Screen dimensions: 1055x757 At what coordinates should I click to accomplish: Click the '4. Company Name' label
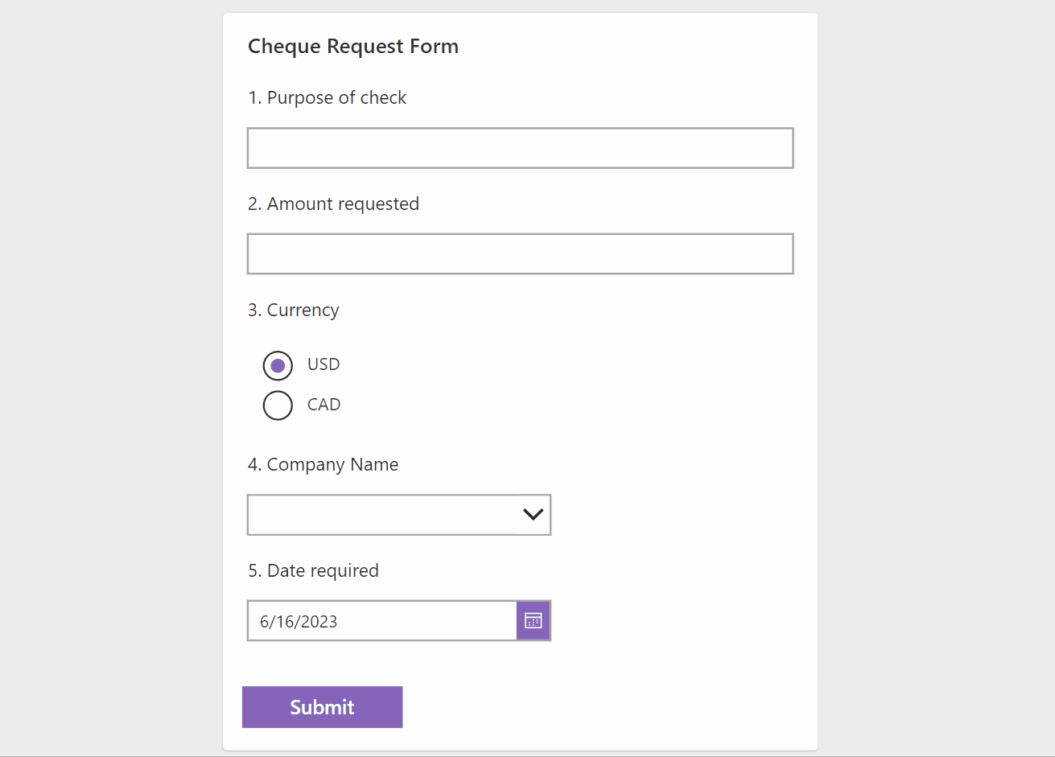[x=323, y=465]
